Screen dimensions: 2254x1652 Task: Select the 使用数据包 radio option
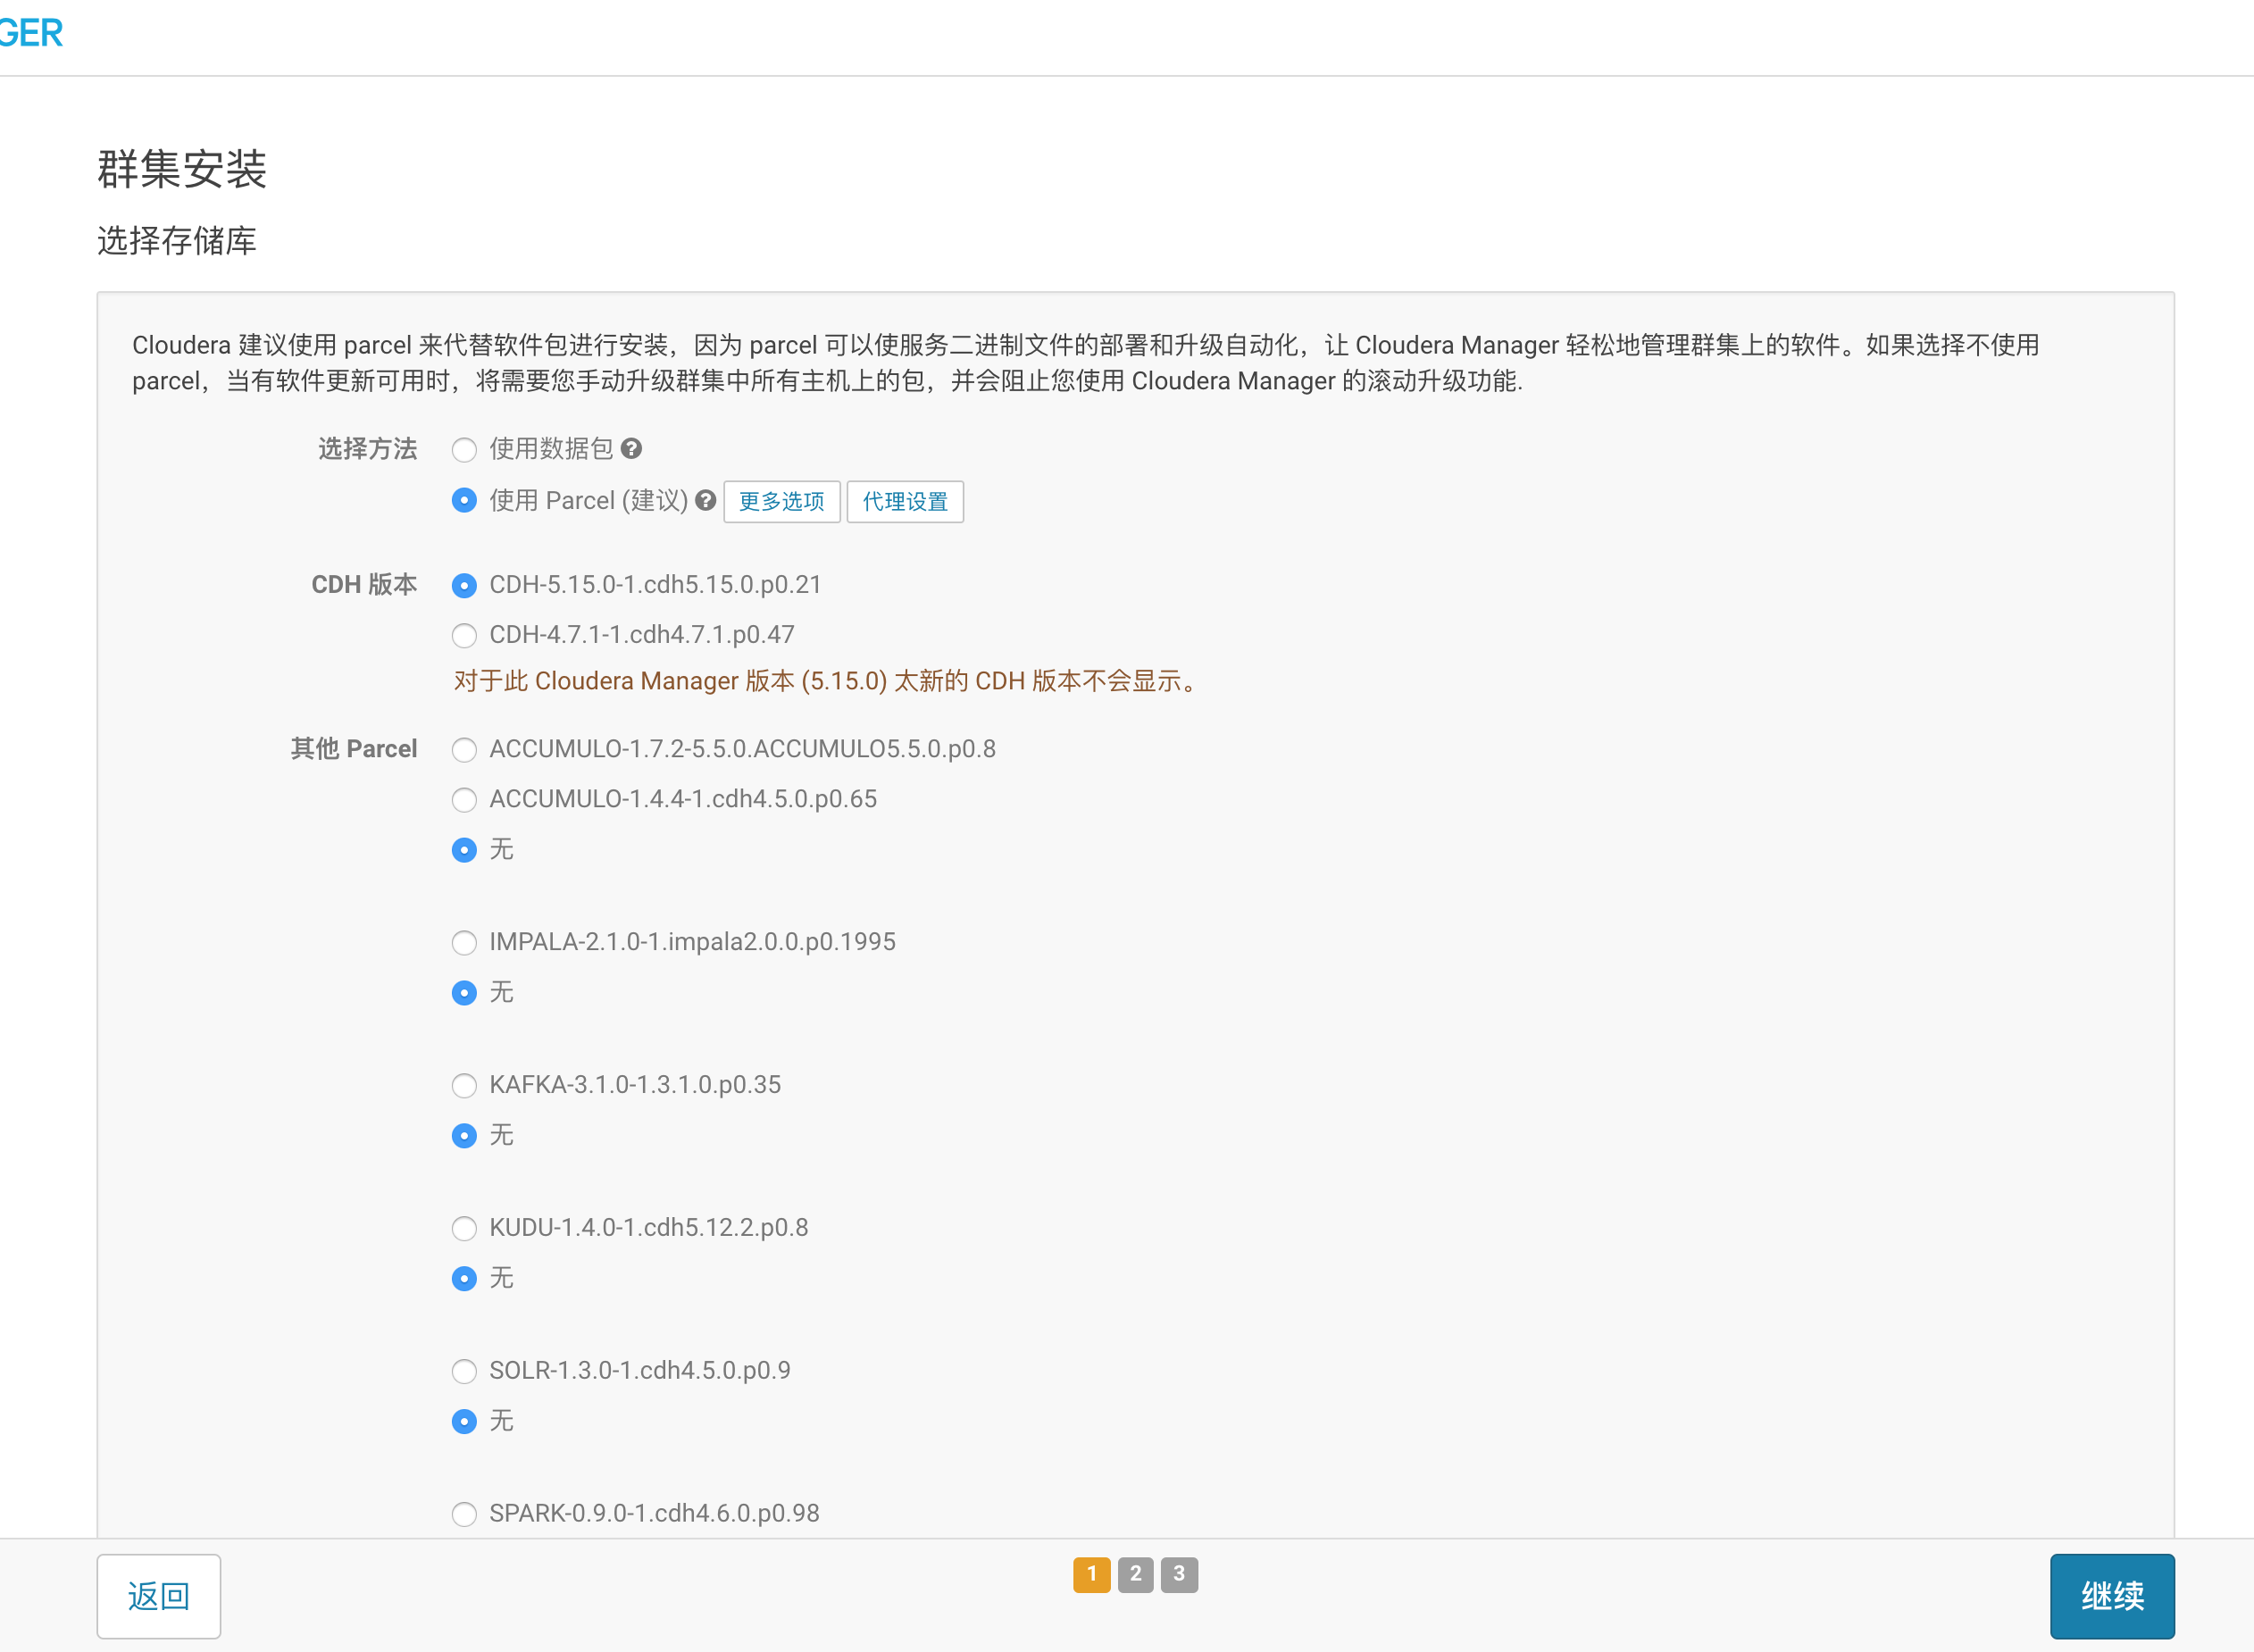(464, 450)
